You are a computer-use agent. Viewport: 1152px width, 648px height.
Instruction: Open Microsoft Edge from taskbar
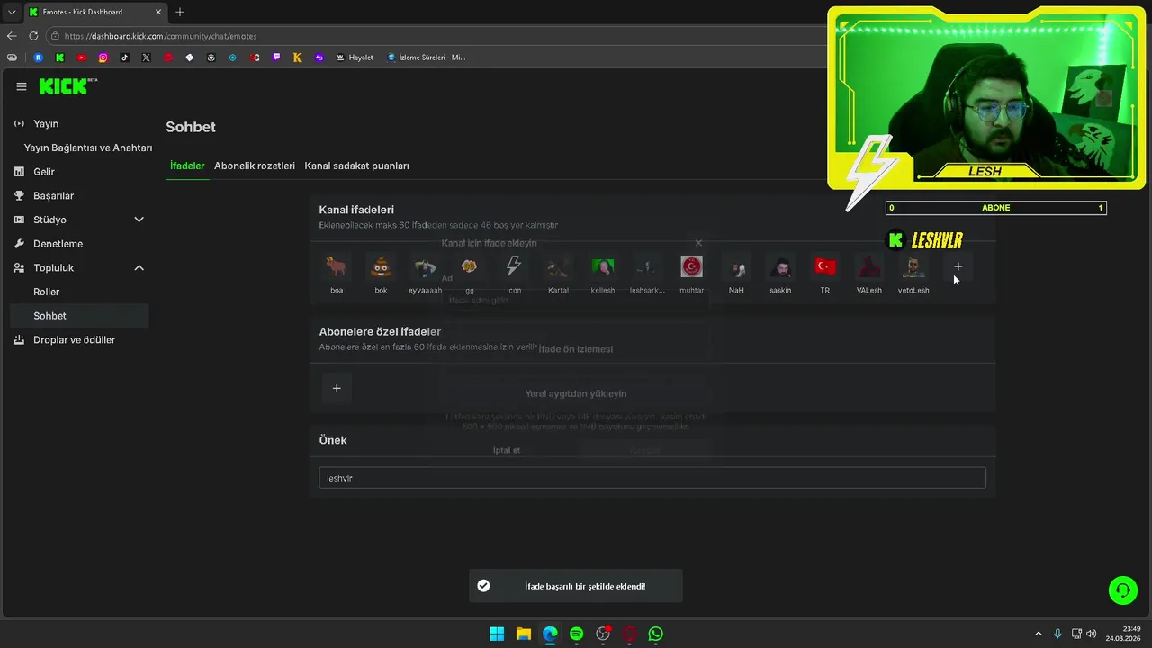pos(550,634)
